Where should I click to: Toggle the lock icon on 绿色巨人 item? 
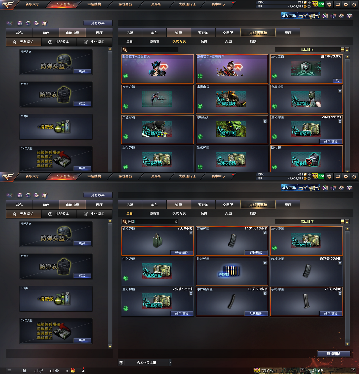click(265, 121)
